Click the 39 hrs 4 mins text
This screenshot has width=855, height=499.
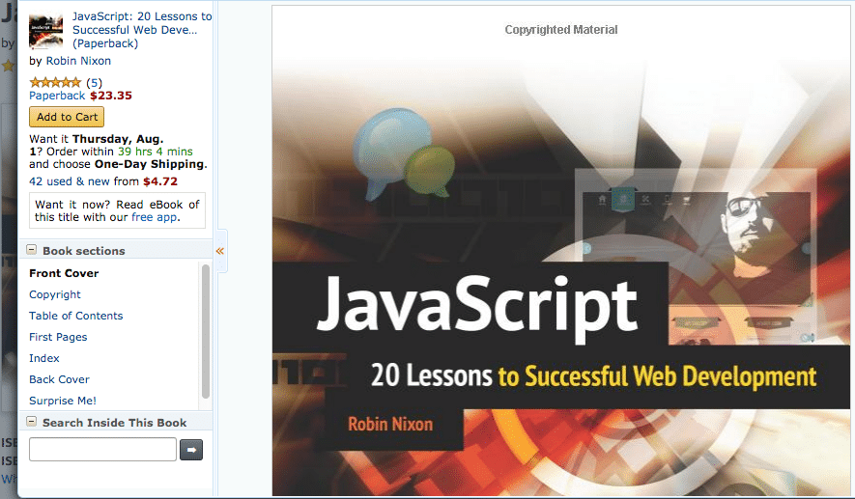pyautogui.click(x=156, y=152)
